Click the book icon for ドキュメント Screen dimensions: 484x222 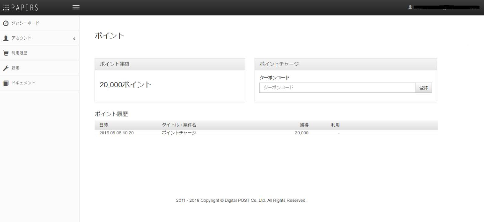[x=6, y=83]
